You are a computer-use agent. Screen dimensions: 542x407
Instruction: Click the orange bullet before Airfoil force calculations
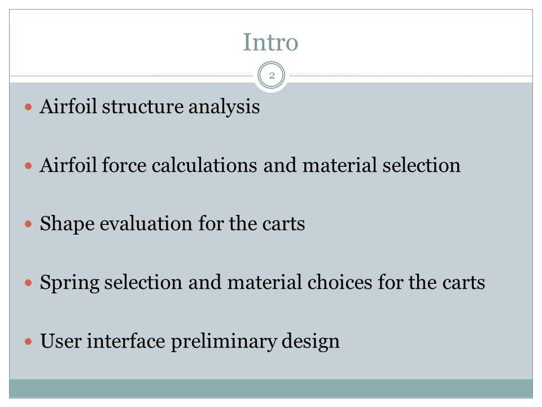pyautogui.click(x=28, y=166)
